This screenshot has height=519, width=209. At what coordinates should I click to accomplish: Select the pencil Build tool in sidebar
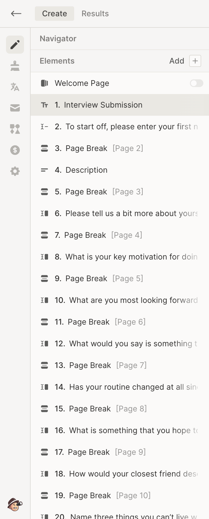tap(15, 45)
